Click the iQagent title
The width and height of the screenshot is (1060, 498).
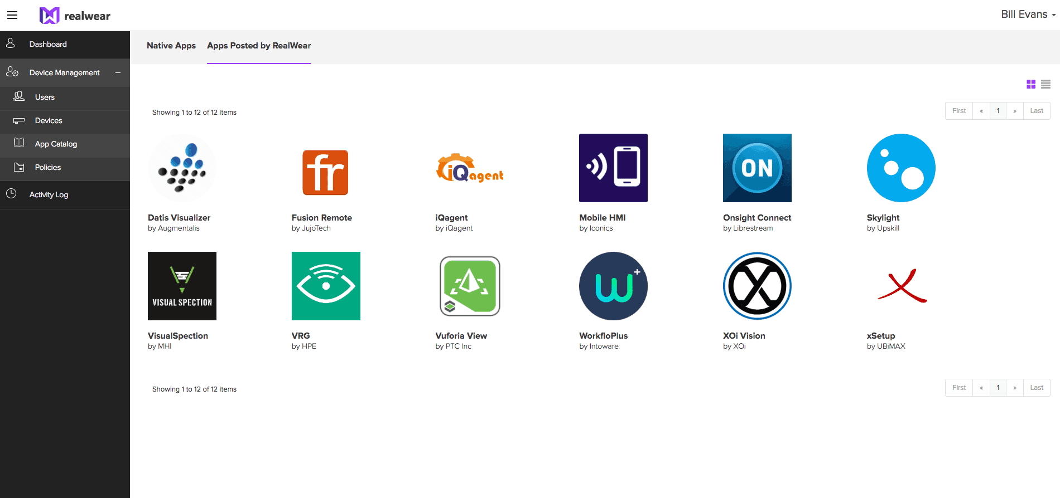pos(451,218)
